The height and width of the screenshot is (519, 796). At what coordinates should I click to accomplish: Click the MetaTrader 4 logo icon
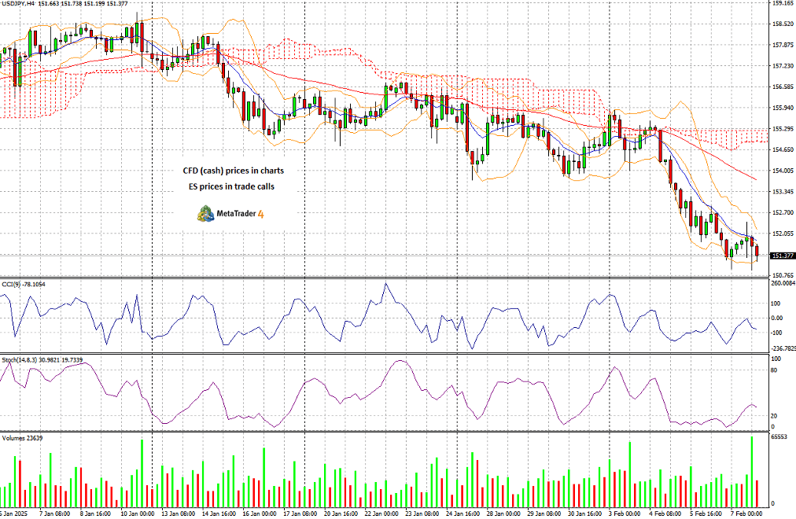click(205, 214)
